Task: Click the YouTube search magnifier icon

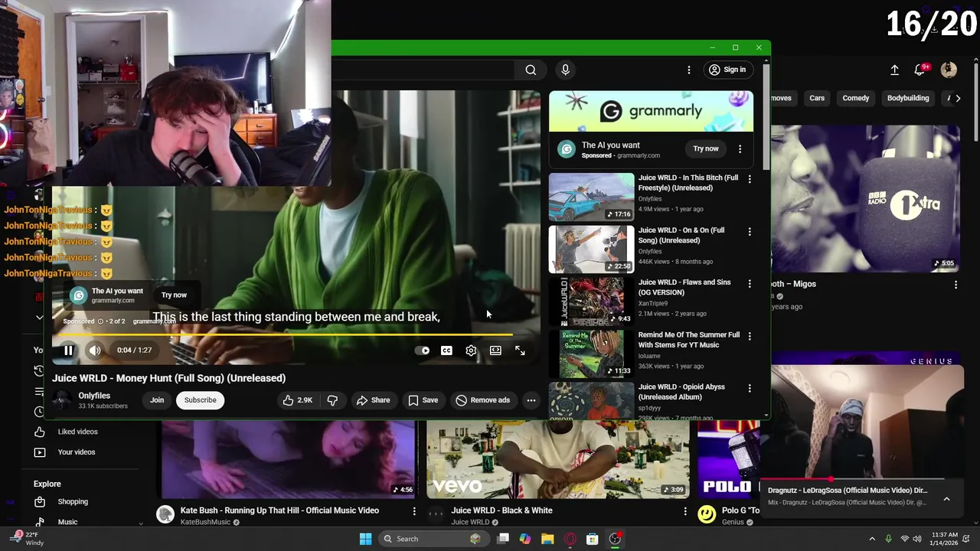Action: click(x=531, y=70)
